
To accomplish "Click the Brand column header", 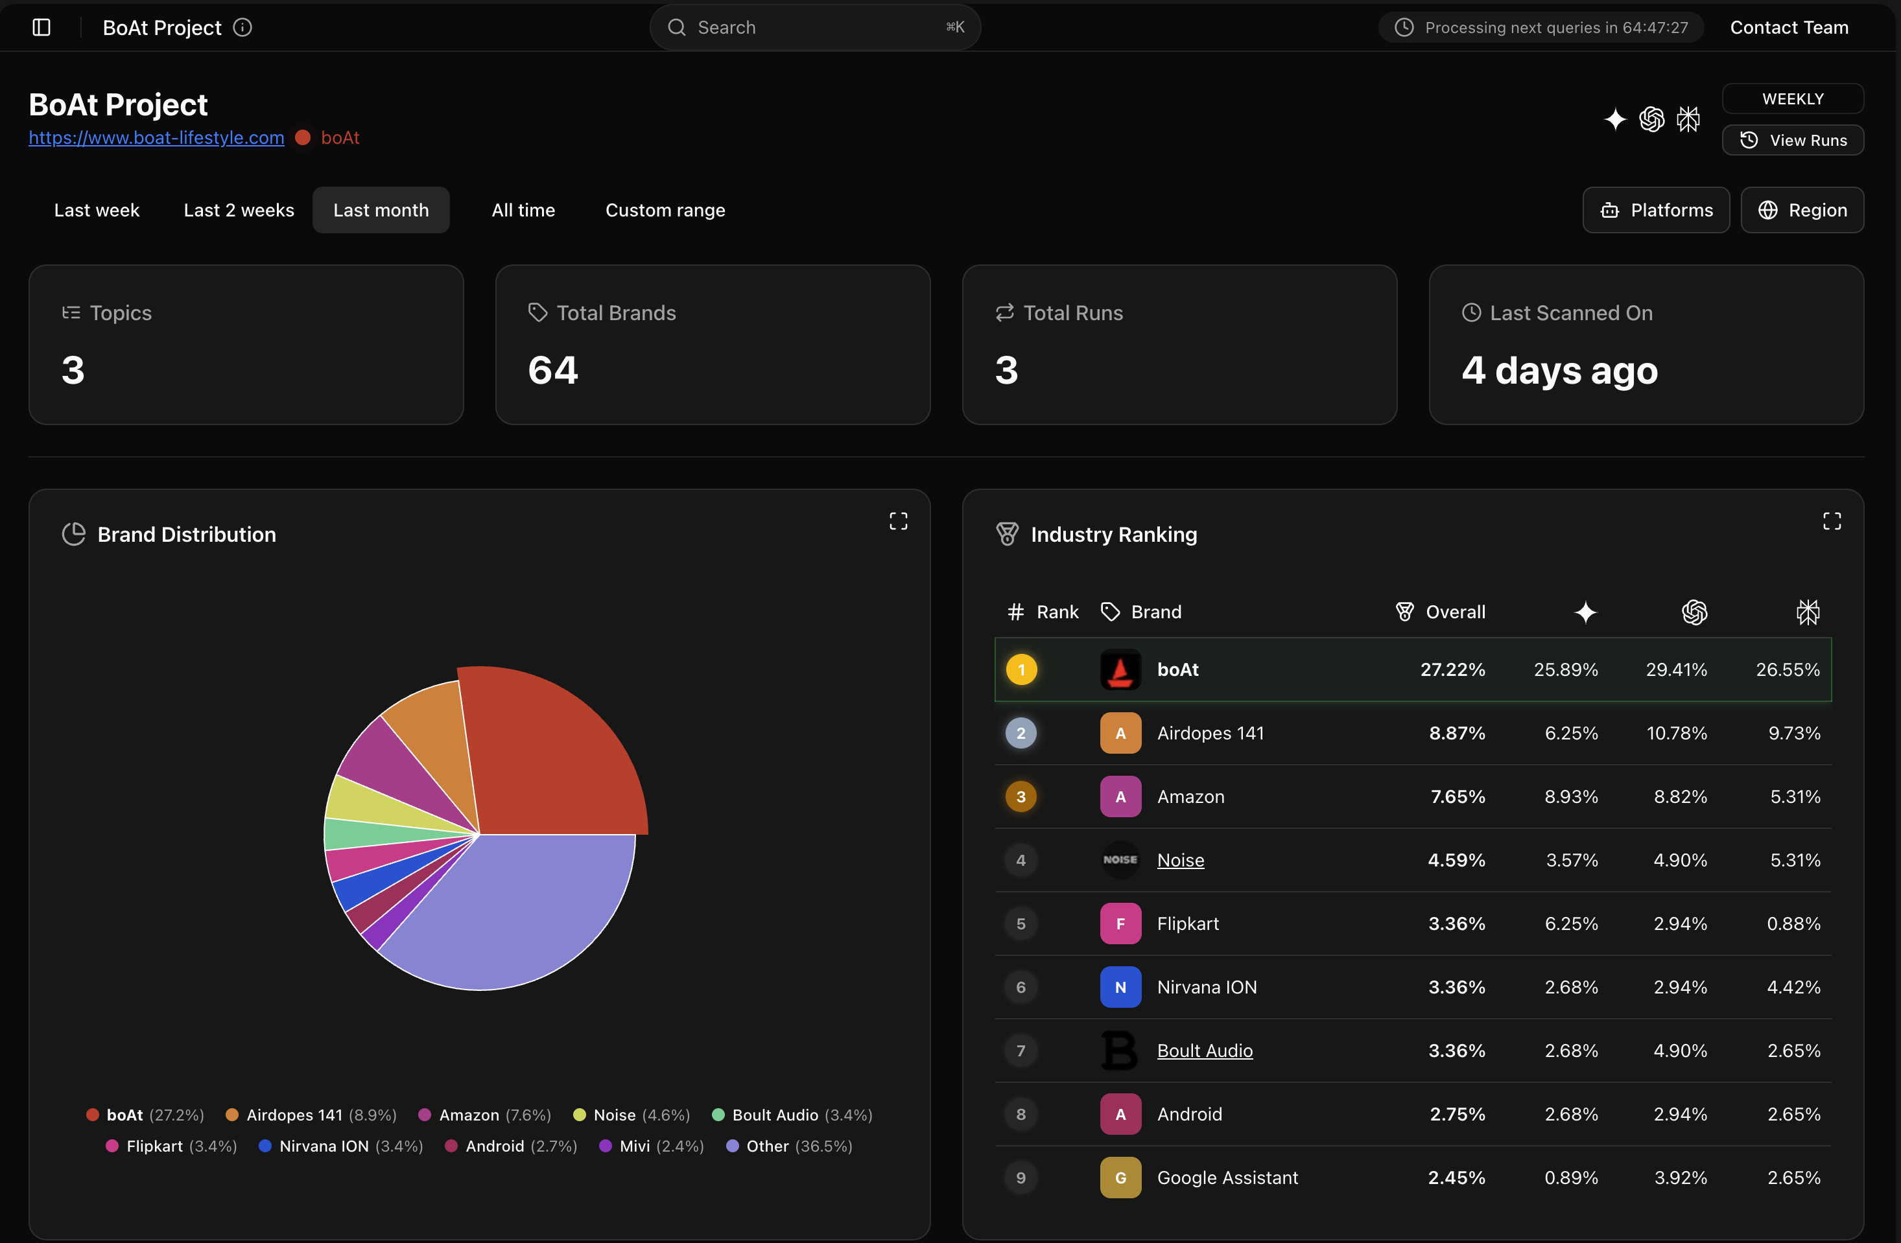I will click(1140, 612).
